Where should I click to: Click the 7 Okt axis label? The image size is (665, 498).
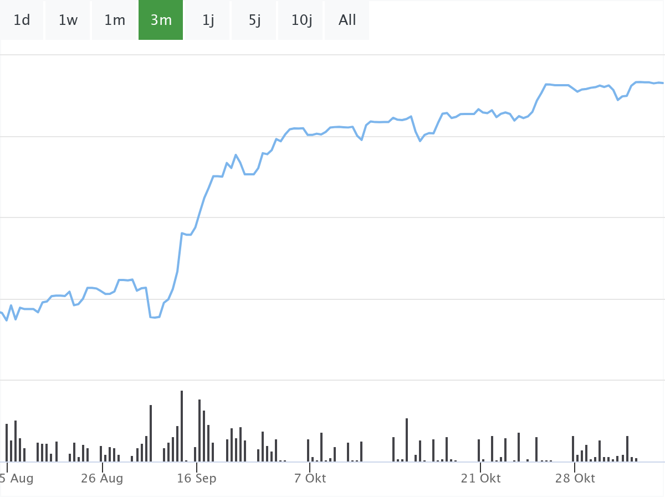pos(310,478)
